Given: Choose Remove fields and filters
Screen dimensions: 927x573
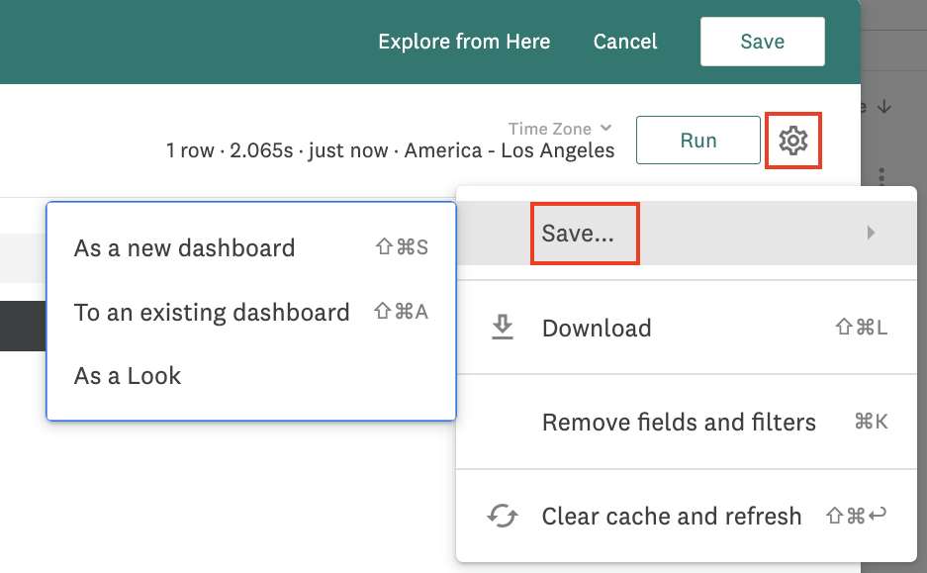Looking at the screenshot, I should click(679, 423).
